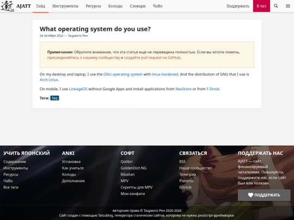The height and width of the screenshot is (220, 294).
Task: Open footer link MPV
Action: pos(125,181)
